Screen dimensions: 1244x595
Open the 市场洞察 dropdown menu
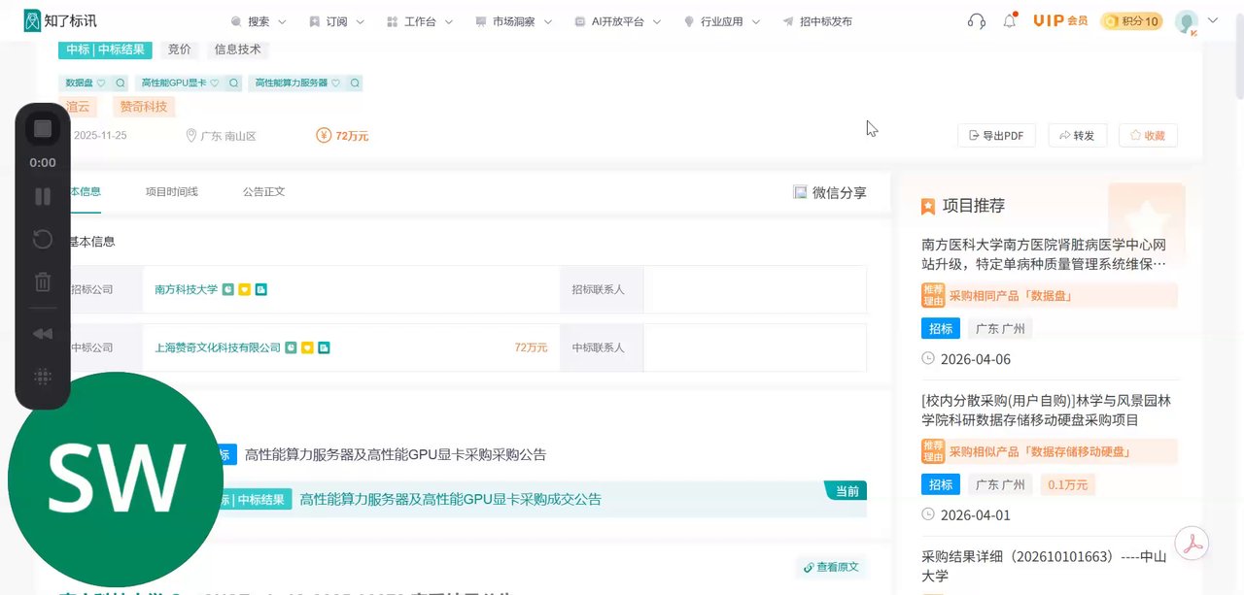pyautogui.click(x=514, y=21)
